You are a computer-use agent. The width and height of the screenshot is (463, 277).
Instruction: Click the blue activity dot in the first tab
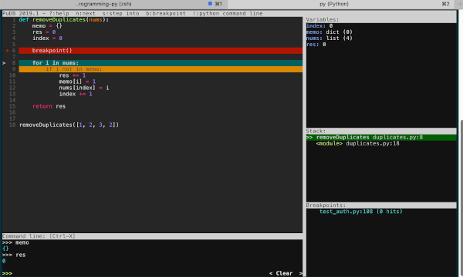coord(210,4)
